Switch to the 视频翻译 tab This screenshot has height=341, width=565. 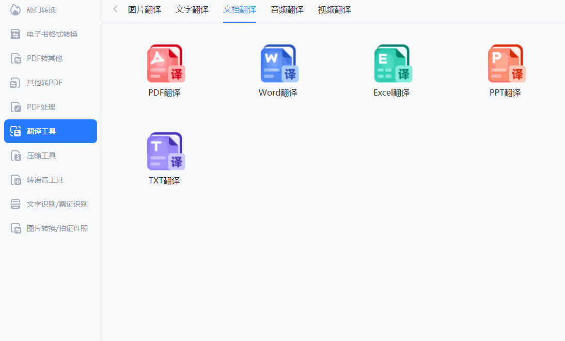tap(334, 10)
